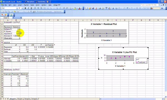The height and width of the screenshot is (100, 167).
Task: Open Excel Help question-mark icon
Action: click(162, 8)
